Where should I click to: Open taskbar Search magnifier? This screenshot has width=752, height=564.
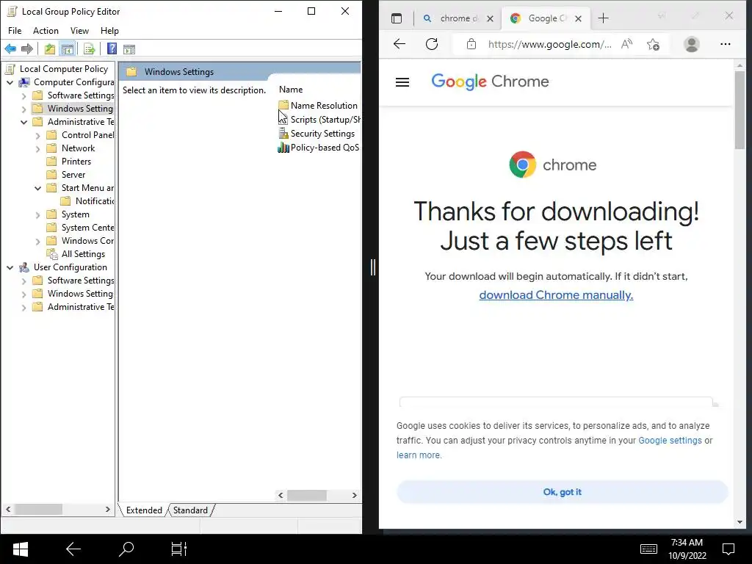click(126, 549)
